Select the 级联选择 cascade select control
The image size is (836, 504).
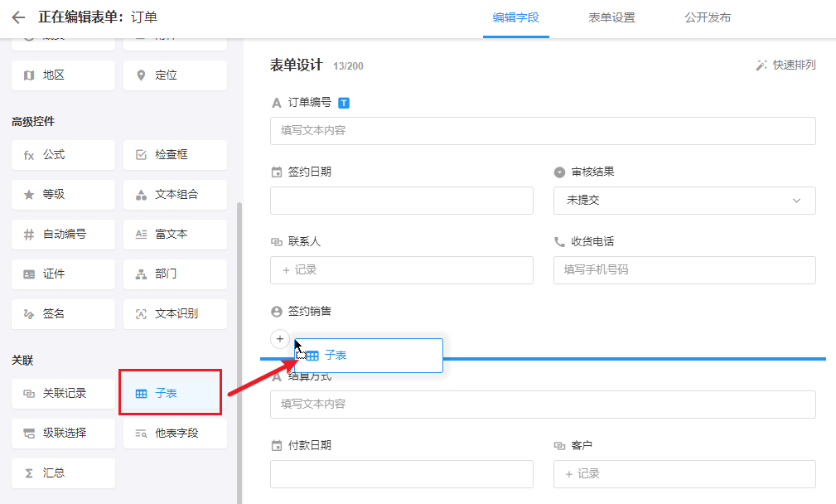point(63,433)
